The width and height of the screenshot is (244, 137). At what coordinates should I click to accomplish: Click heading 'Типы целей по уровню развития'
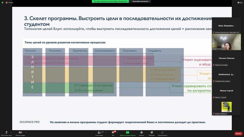[x=65, y=42]
